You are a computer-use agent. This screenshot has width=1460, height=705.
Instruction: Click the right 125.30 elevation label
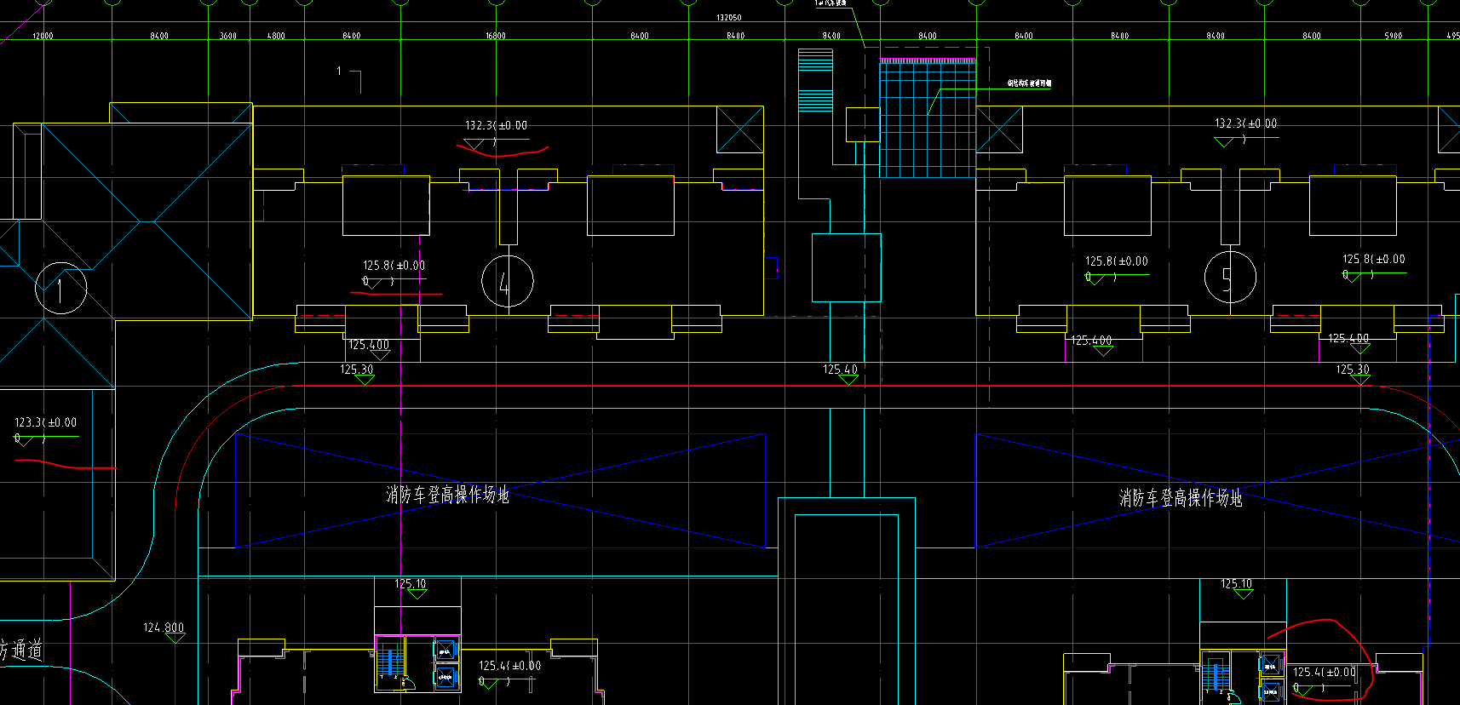[1353, 370]
